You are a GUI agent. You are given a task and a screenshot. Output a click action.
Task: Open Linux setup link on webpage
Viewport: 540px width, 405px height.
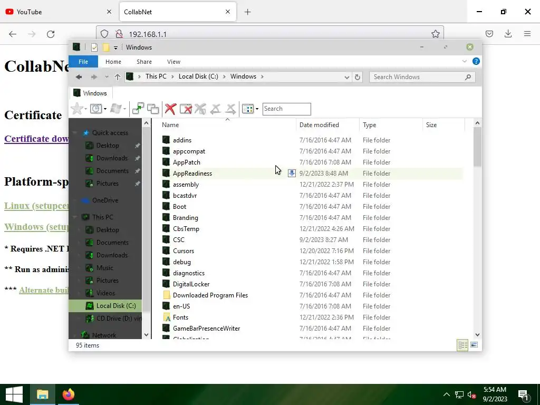(x=36, y=206)
